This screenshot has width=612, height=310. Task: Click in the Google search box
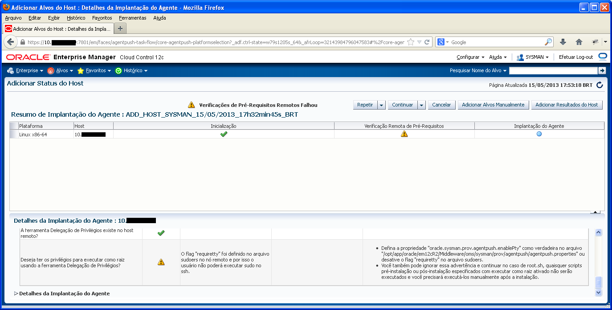(497, 42)
